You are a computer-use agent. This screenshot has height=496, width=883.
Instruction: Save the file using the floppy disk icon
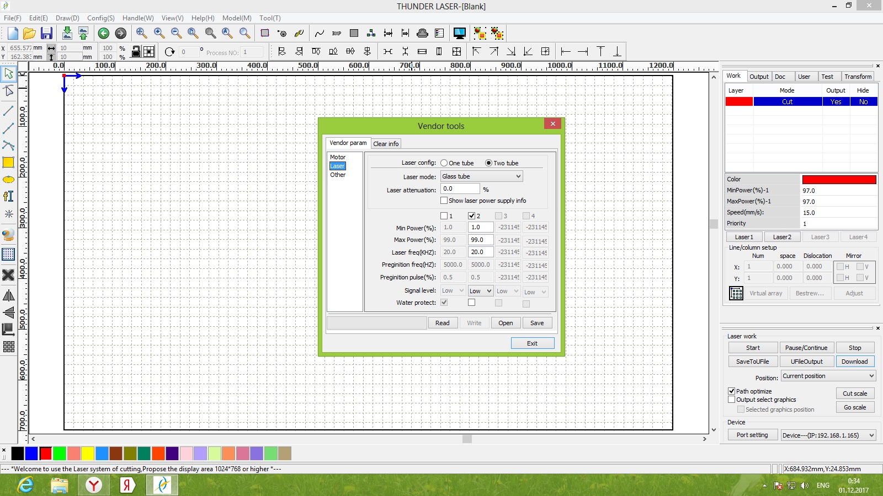pyautogui.click(x=46, y=33)
